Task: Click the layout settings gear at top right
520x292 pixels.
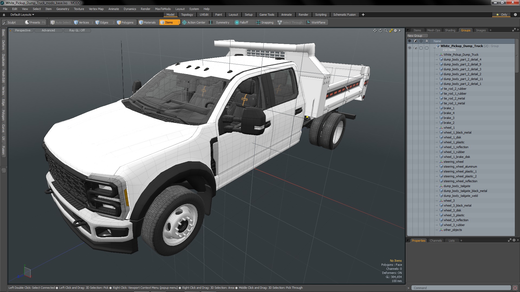Action: (x=515, y=15)
